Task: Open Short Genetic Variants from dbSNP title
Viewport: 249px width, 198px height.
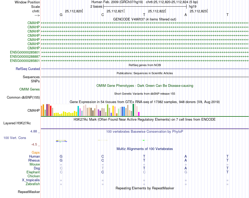Action: click(x=145, y=94)
